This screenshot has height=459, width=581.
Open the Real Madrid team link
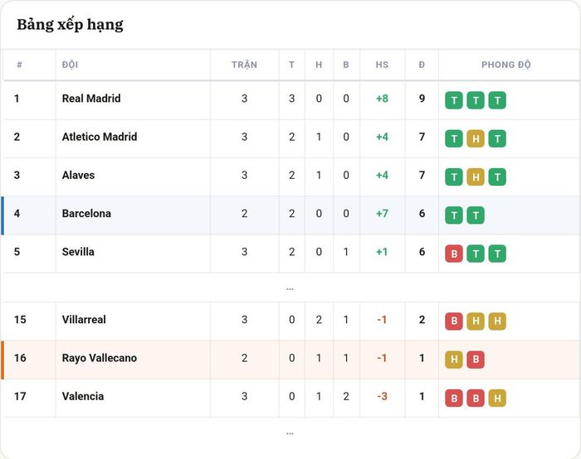tap(91, 99)
